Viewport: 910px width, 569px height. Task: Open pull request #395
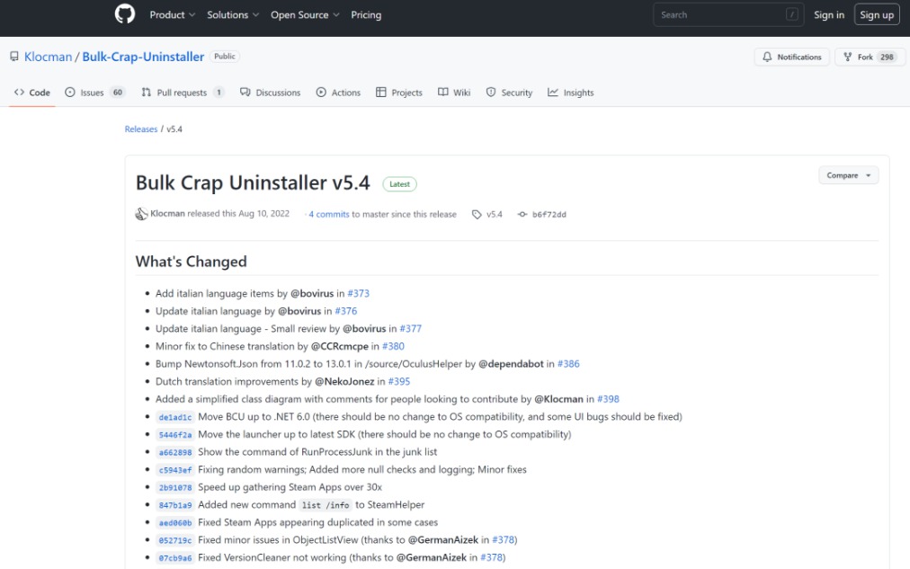pos(398,381)
